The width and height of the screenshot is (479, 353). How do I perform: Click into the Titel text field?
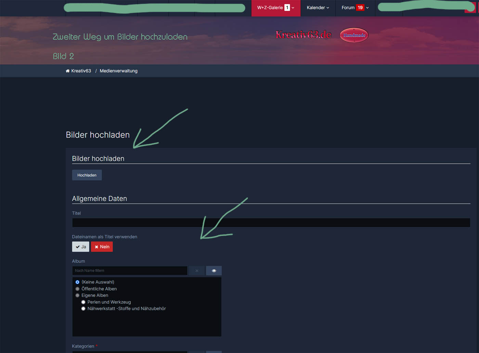click(271, 223)
